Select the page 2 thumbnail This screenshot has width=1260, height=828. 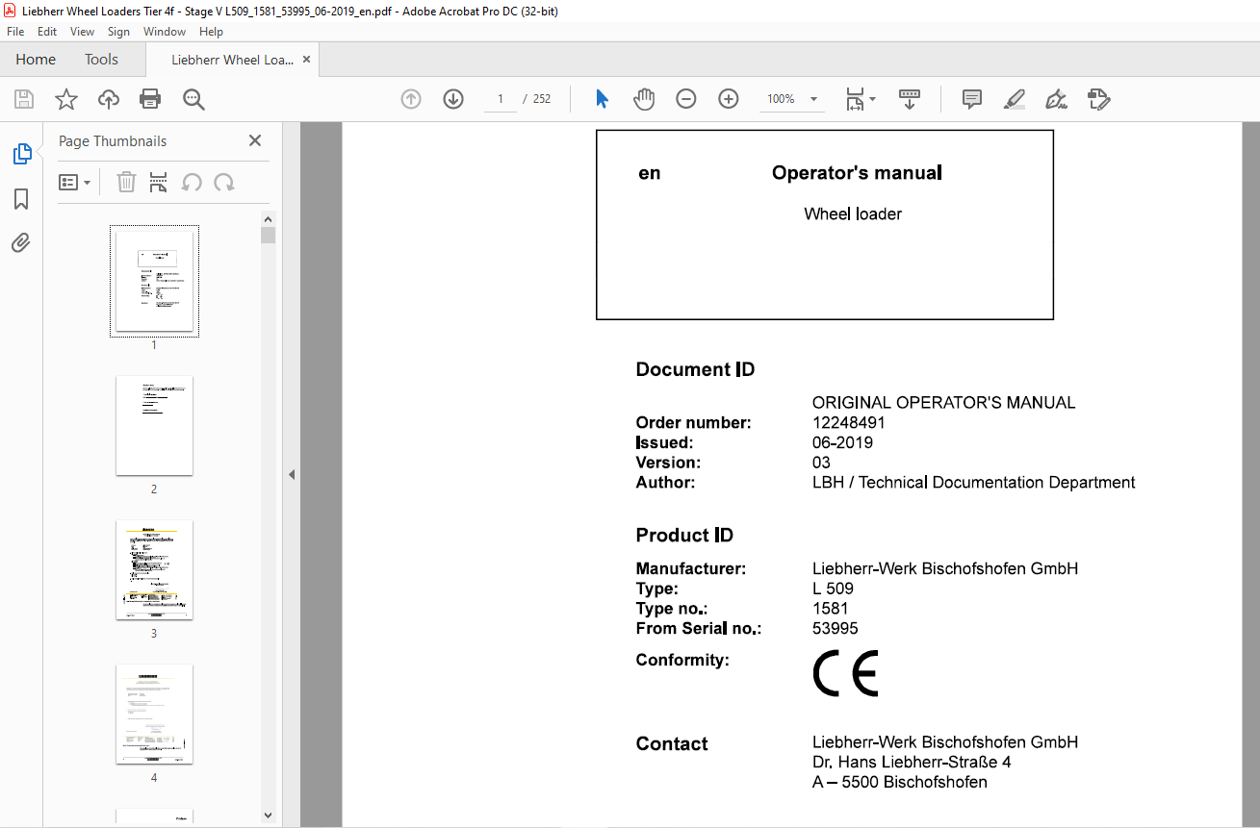(154, 425)
